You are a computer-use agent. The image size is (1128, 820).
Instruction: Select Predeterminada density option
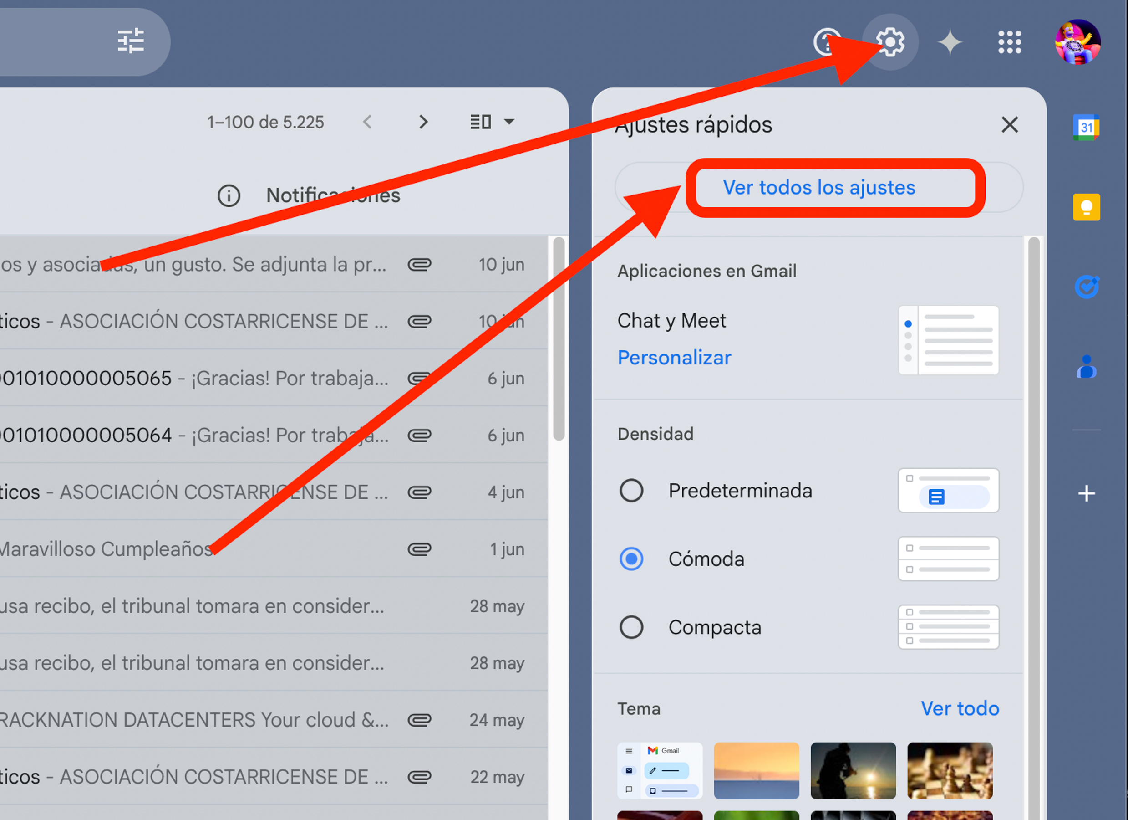pos(631,491)
